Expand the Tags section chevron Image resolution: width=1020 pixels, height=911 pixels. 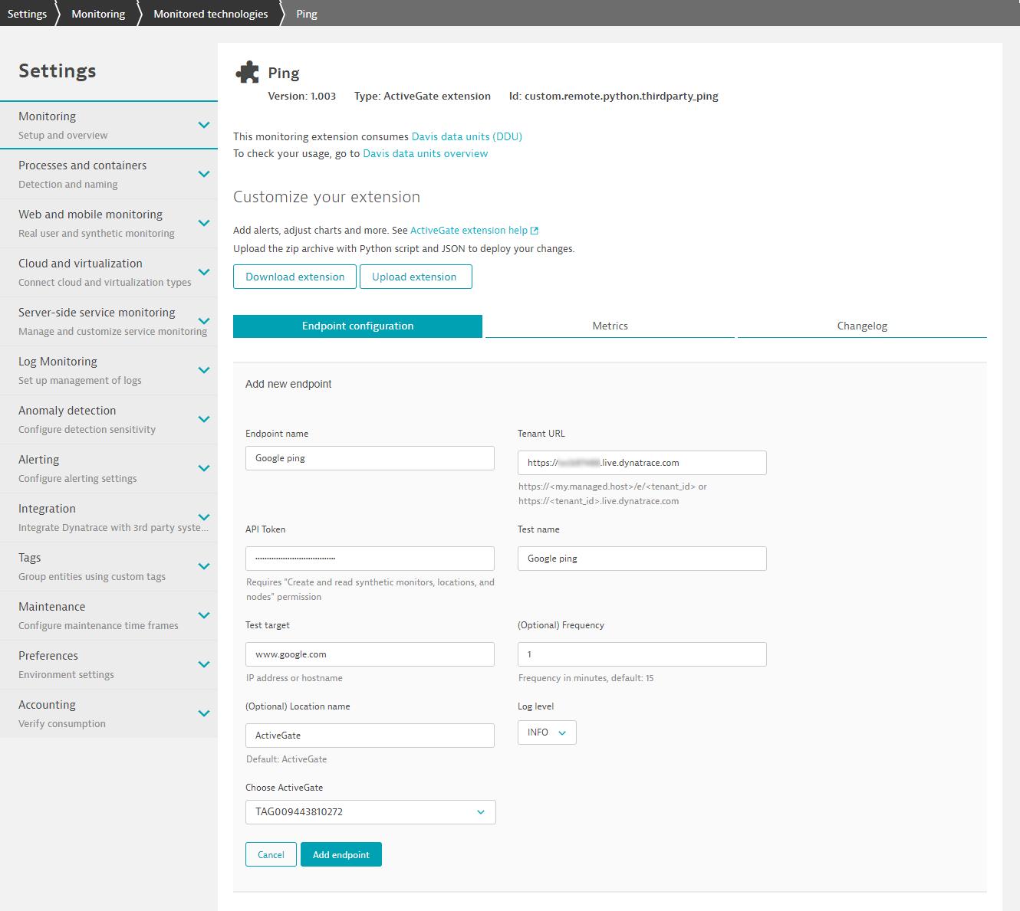(x=204, y=566)
